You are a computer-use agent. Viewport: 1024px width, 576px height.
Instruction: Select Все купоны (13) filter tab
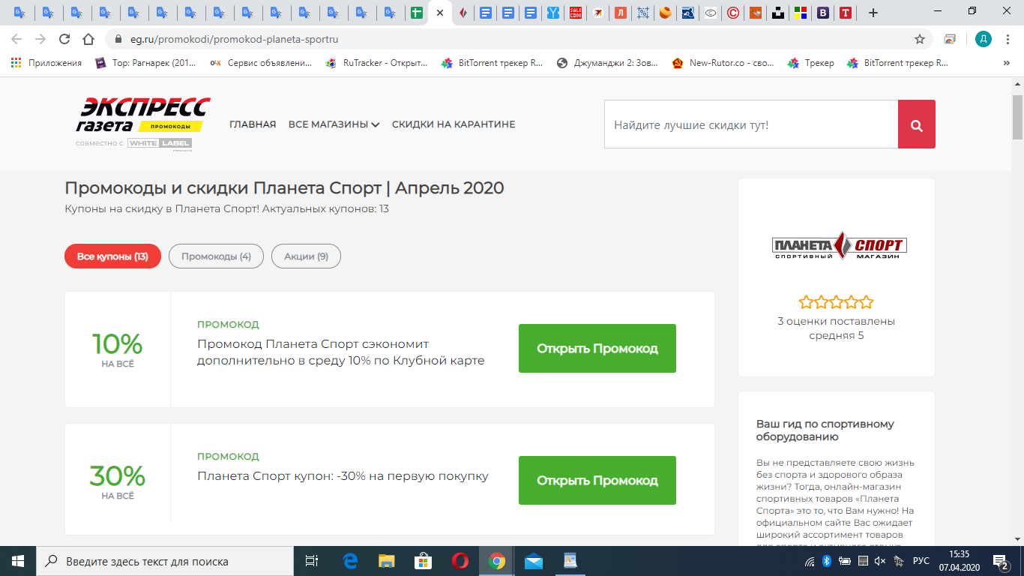112,256
